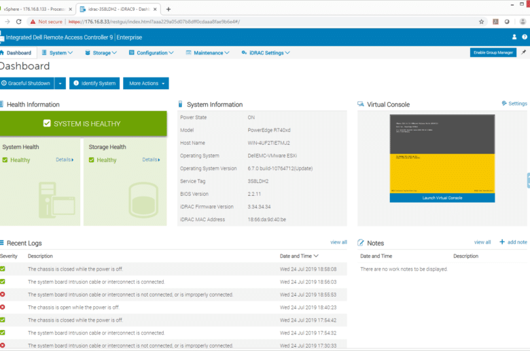Click the green status icon for 18:58:08 log
This screenshot has height=351, width=530.
2,269
